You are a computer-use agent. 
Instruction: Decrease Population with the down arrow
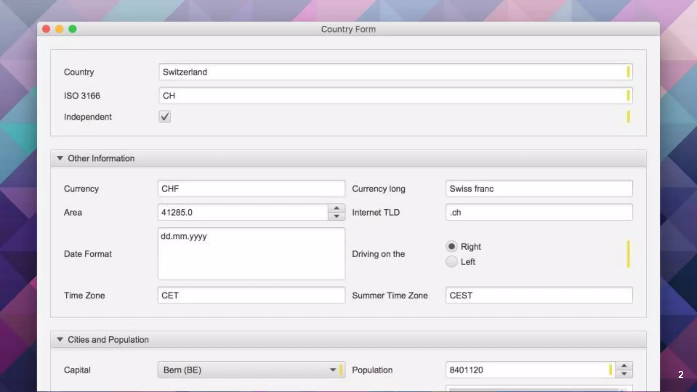[x=624, y=374]
